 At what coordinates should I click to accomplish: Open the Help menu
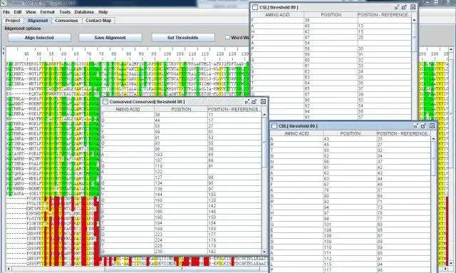tap(103, 12)
